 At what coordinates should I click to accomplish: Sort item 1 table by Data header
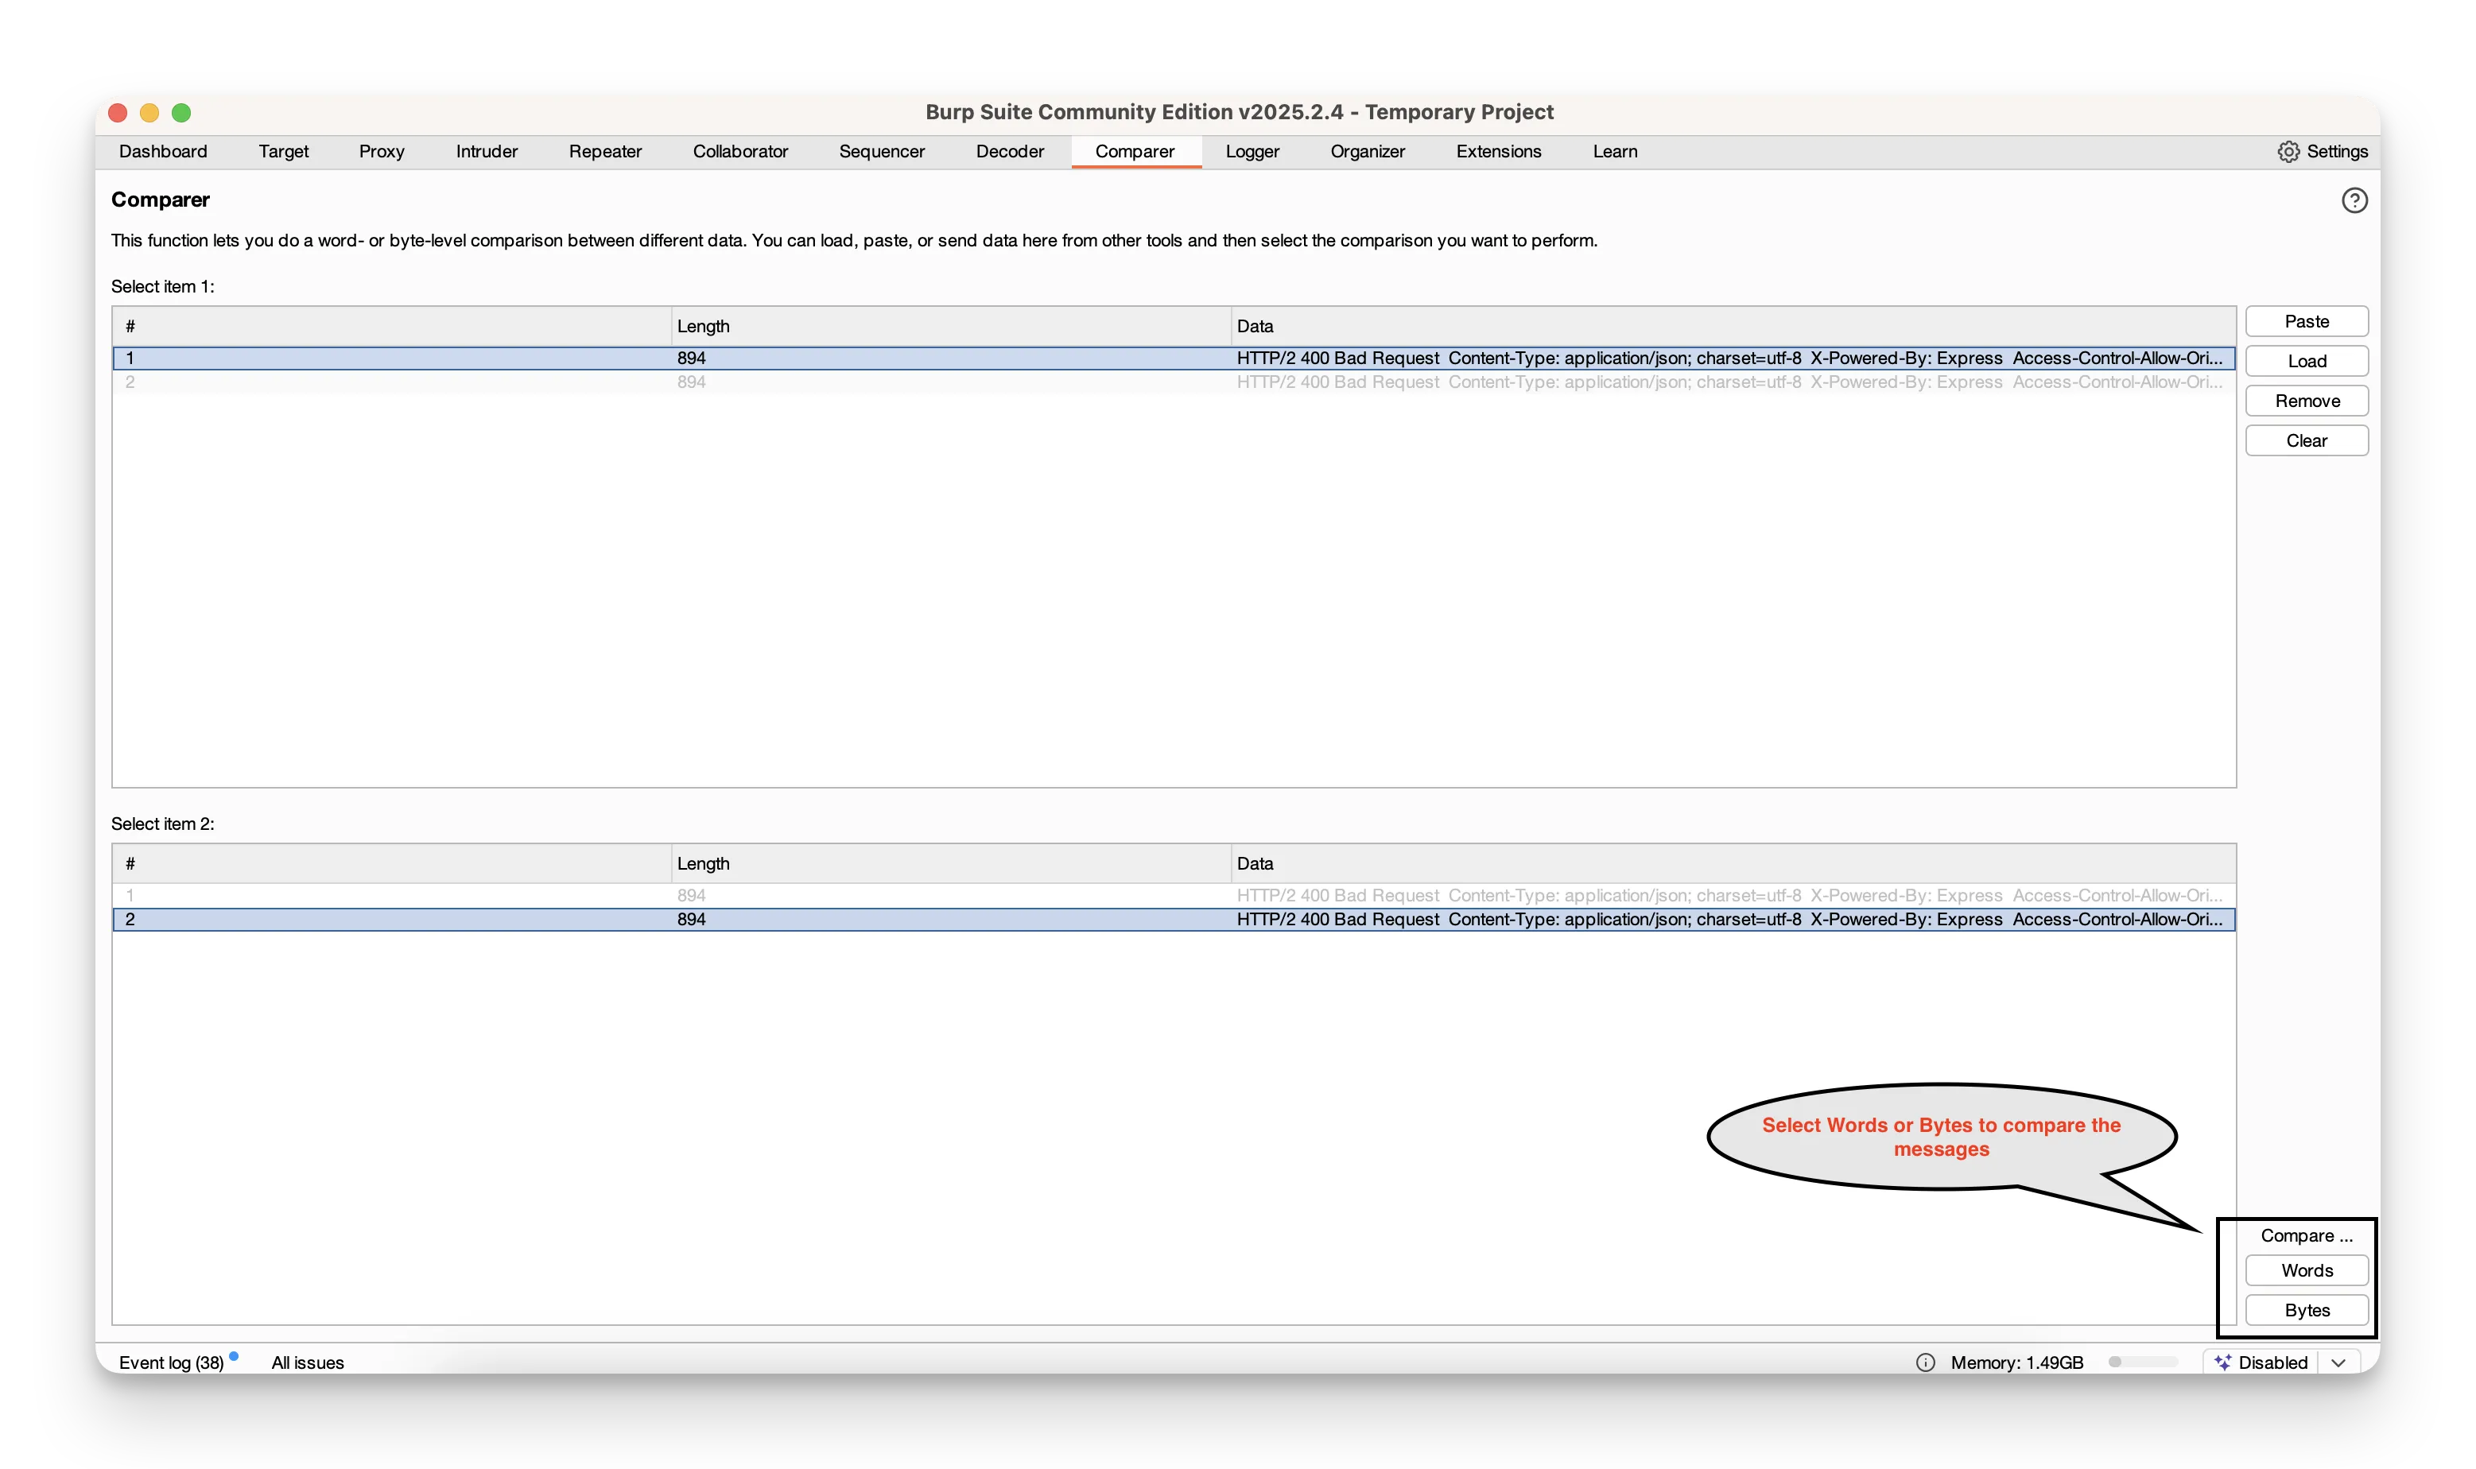[x=1733, y=327]
